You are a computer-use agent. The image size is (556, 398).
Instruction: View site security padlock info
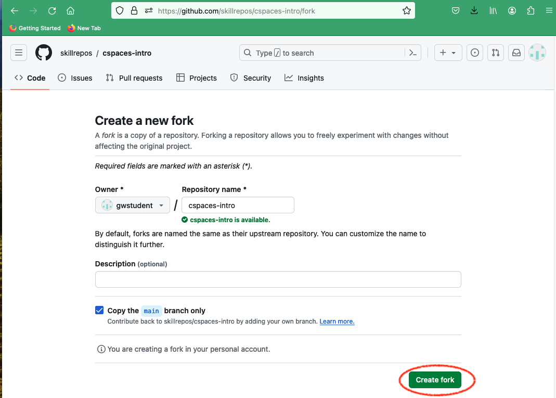[x=134, y=10]
